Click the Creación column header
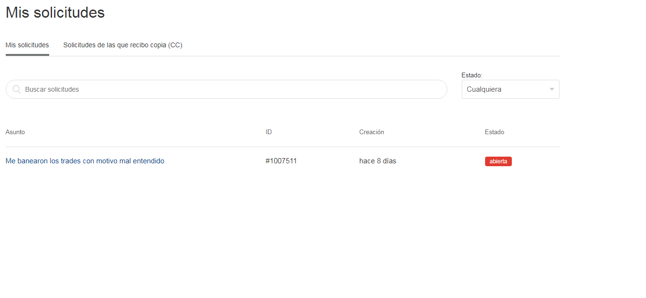Image resolution: width=646 pixels, height=298 pixels. click(371, 132)
